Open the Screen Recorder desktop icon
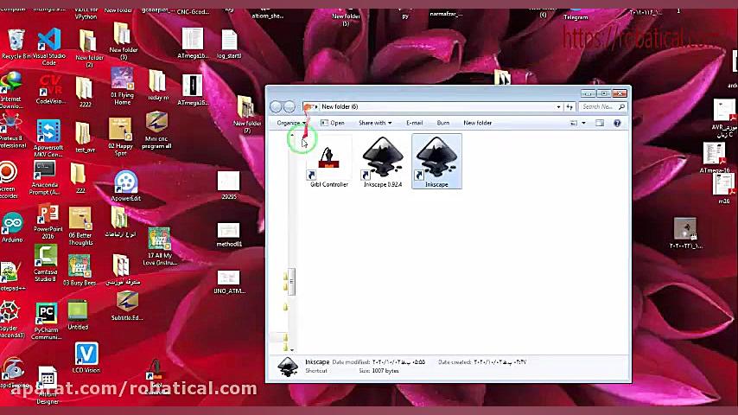Viewport: 738px width, 415px height. click(9, 180)
